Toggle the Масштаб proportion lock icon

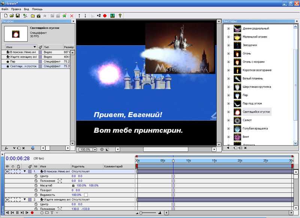73,185
